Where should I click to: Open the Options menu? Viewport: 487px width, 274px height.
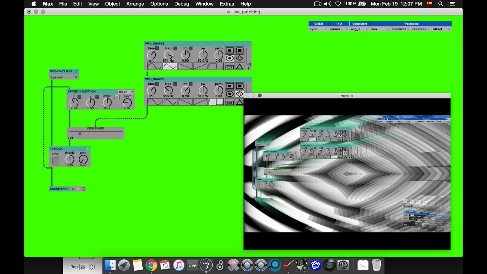159,4
